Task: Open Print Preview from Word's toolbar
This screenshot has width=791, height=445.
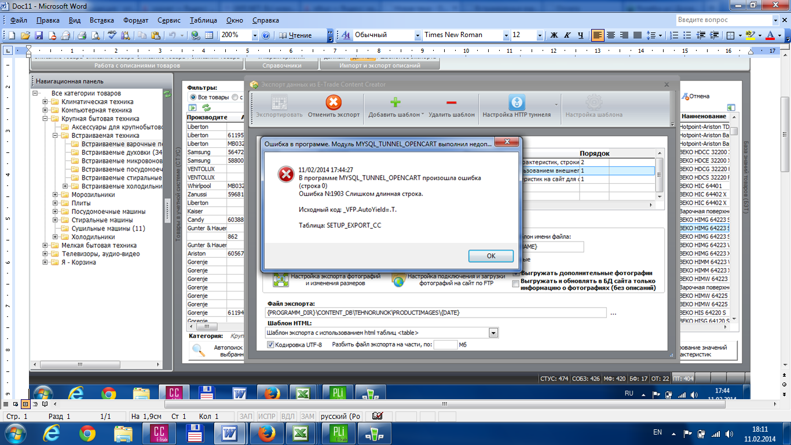Action: [x=96, y=35]
